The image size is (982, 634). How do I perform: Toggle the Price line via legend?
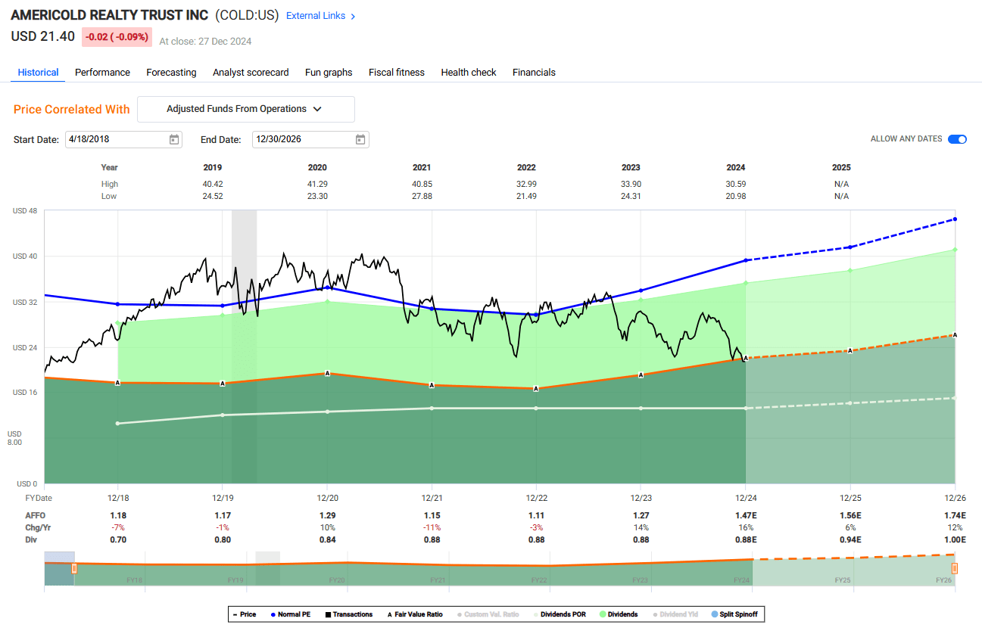[235, 614]
